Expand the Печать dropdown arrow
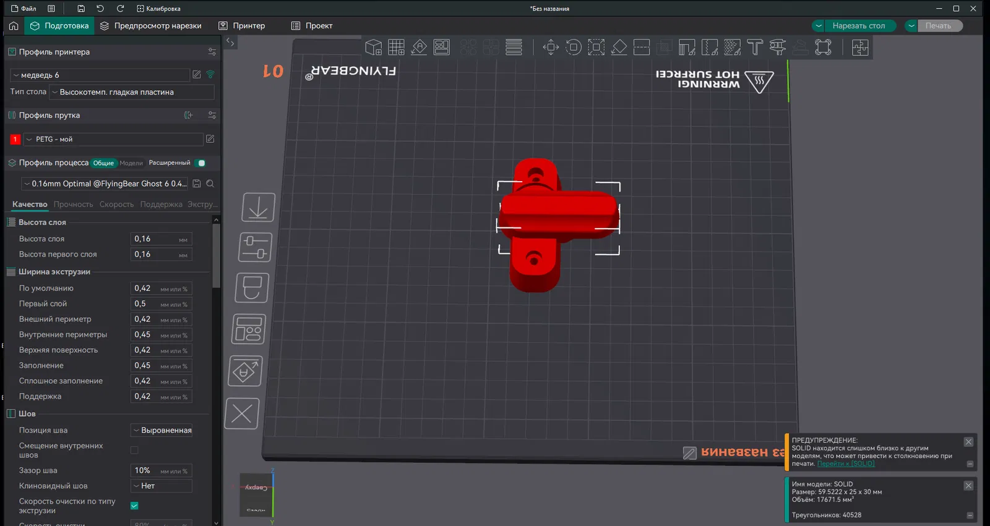The height and width of the screenshot is (526, 990). 911,26
